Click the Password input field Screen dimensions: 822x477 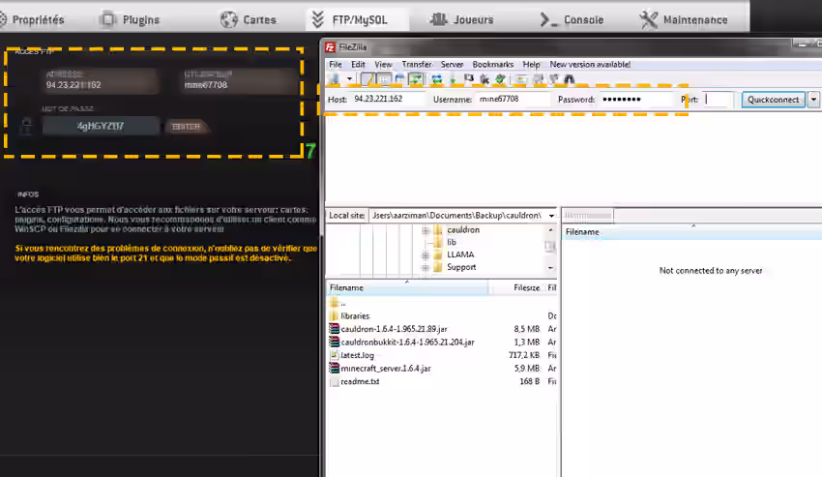(x=636, y=100)
